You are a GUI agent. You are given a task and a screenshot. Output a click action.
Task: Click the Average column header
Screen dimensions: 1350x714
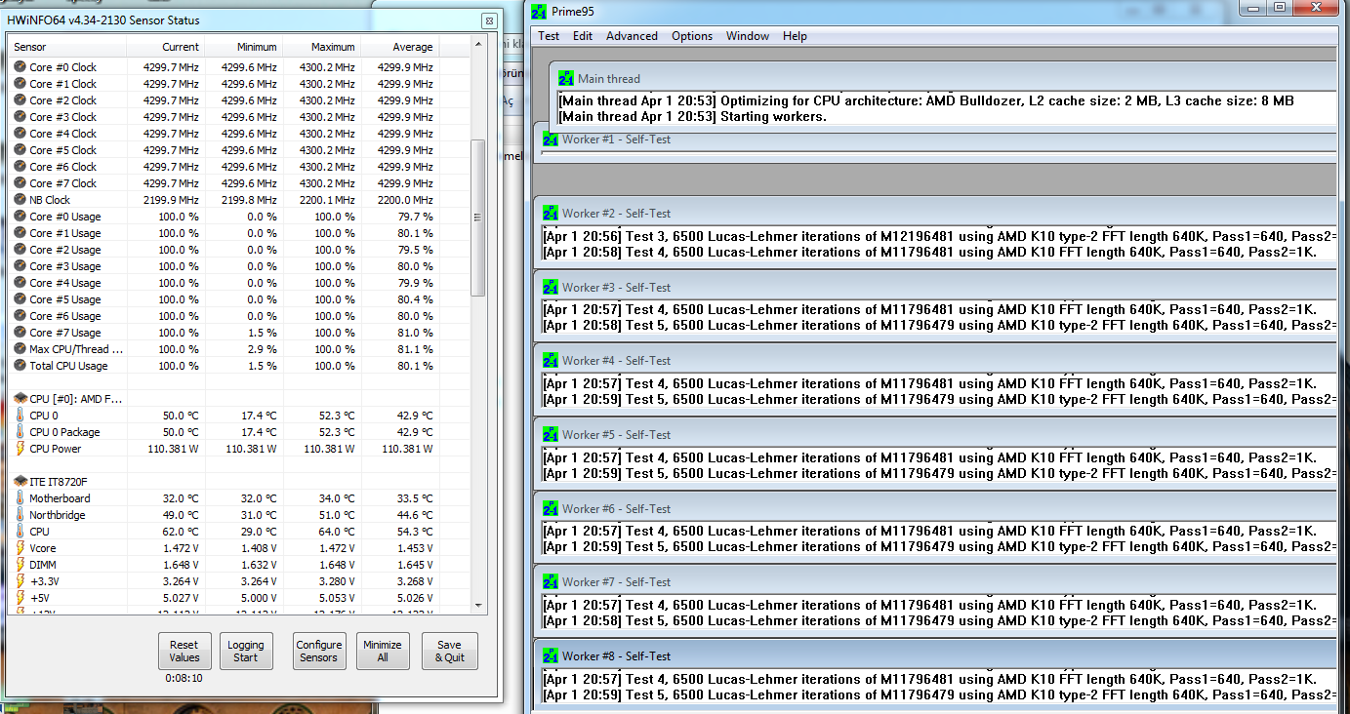coord(399,47)
